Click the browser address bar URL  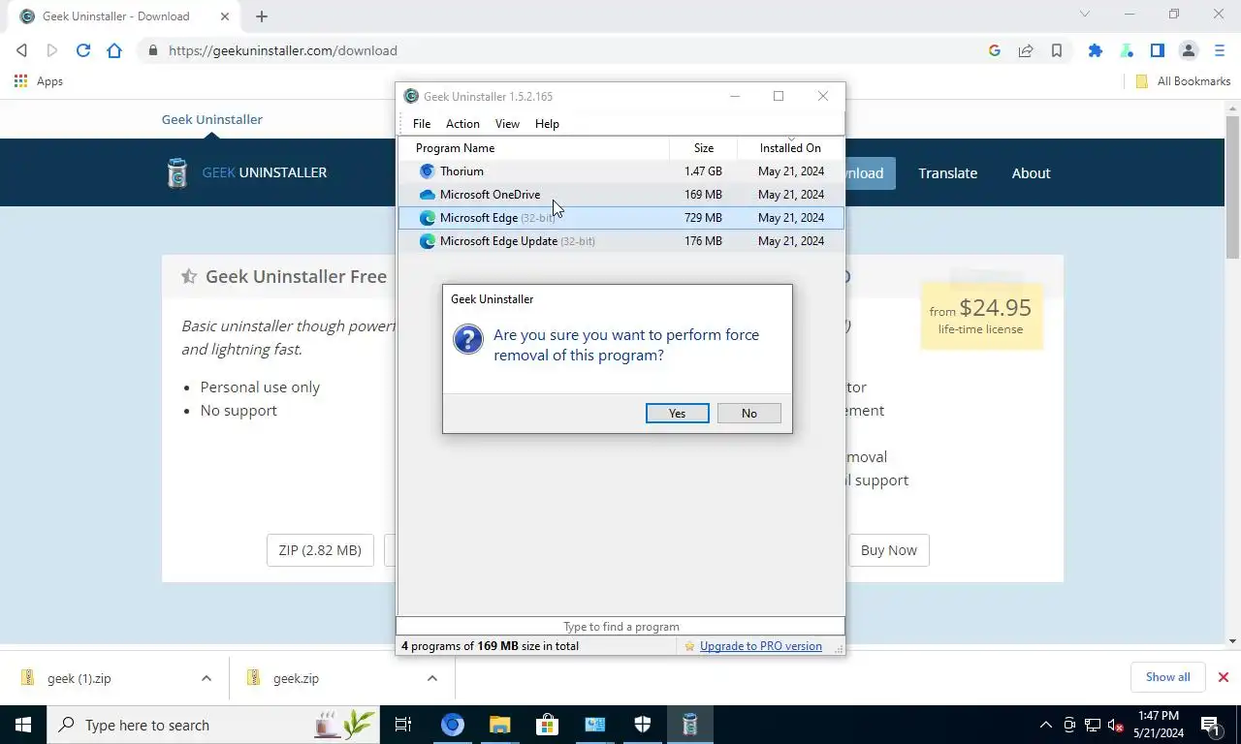pyautogui.click(x=283, y=50)
